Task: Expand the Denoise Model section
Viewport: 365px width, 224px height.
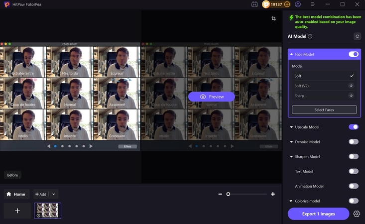Action: click(x=291, y=142)
